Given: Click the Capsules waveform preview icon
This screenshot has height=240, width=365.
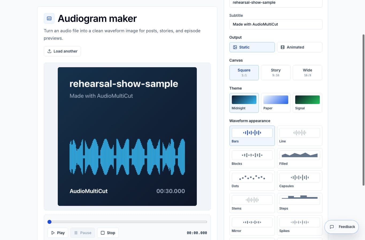Looking at the screenshot, I should [x=300, y=177].
